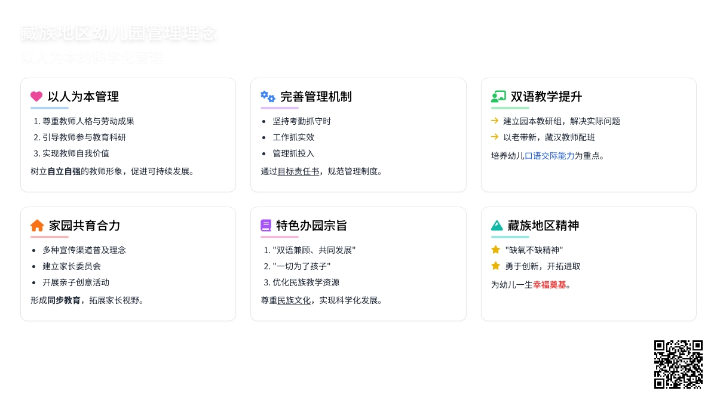Image resolution: width=717 pixels, height=403 pixels.
Task: Click the blue 口语交际能力 text
Action: coord(550,156)
